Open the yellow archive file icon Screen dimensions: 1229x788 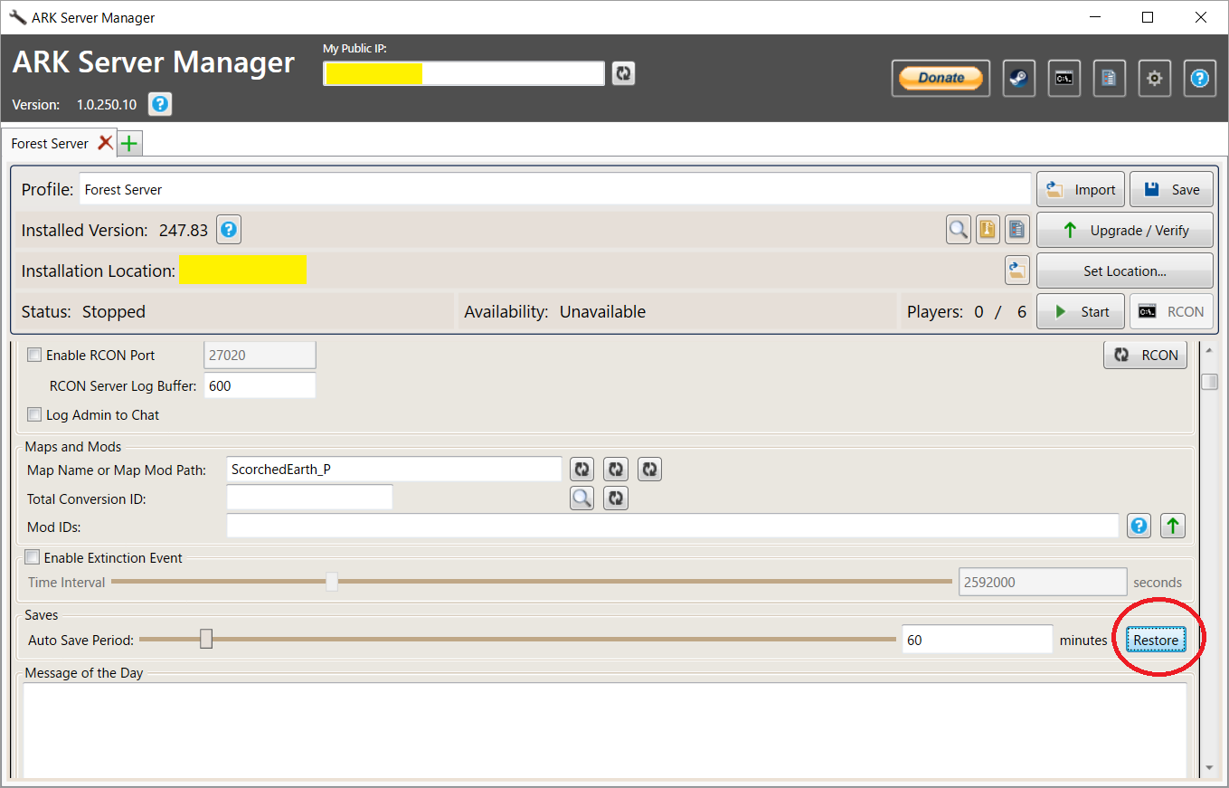click(988, 230)
